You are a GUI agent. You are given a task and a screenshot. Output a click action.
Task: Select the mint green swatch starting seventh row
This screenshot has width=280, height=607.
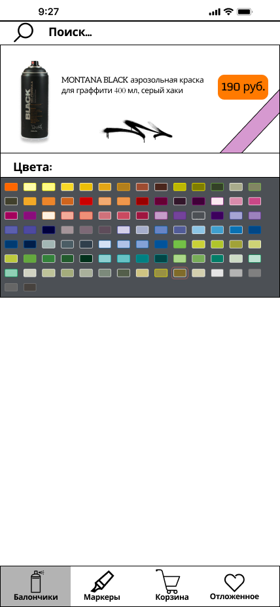tap(11, 273)
